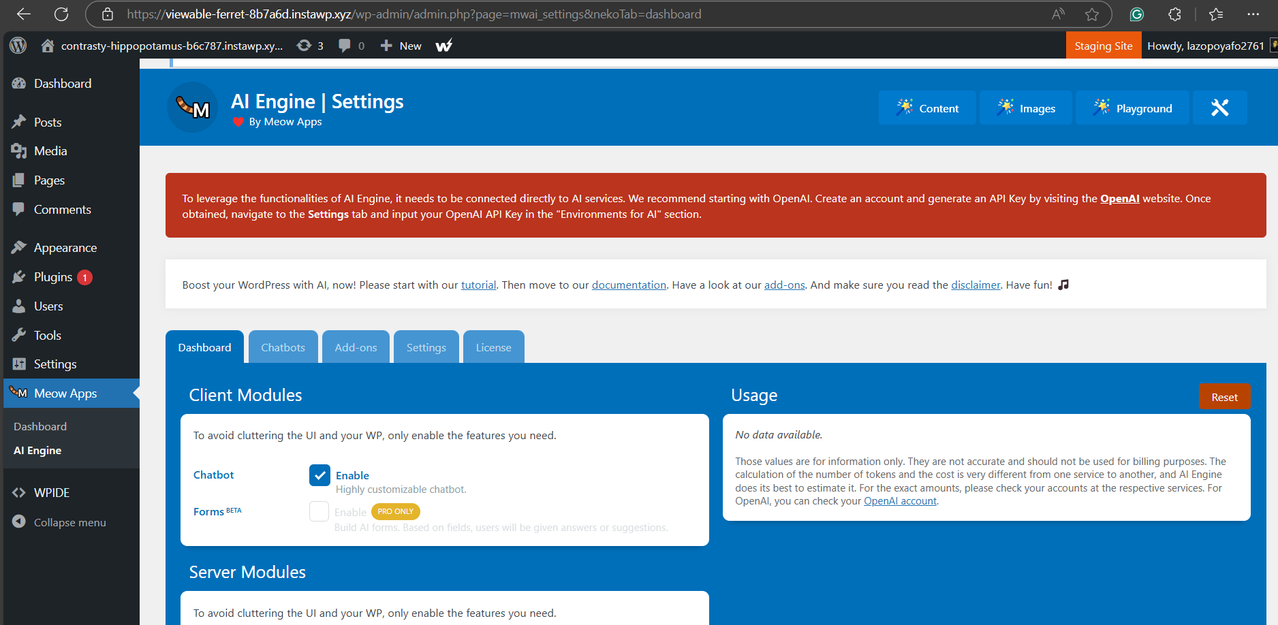Reload the page with refresh icon
This screenshot has height=625, width=1278.
[61, 14]
